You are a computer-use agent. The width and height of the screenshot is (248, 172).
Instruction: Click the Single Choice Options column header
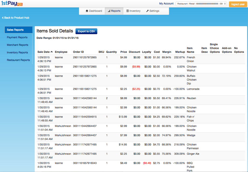tap(215, 48)
